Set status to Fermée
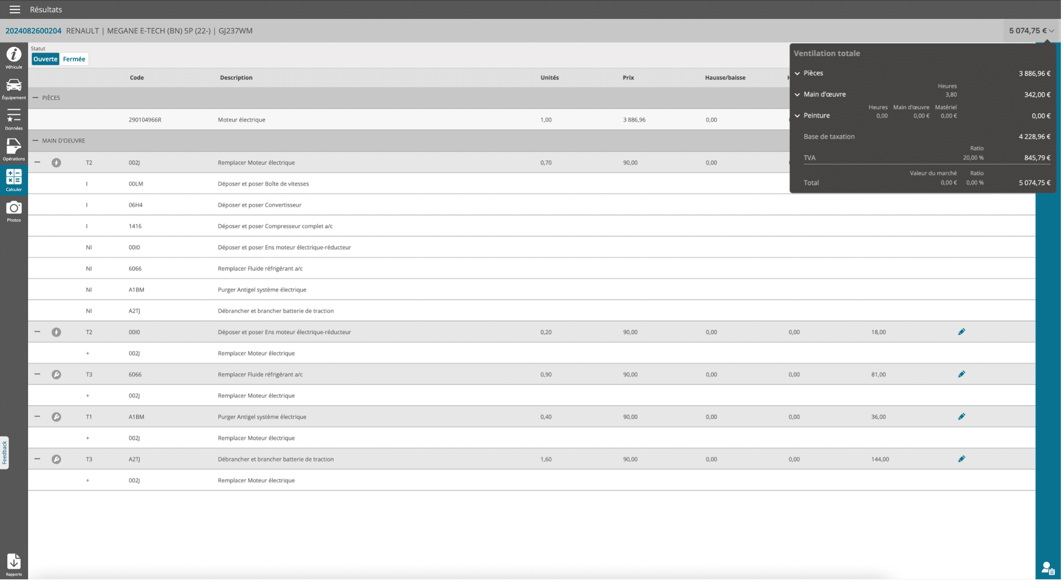Screen dimensions: 1064x582 [x=74, y=59]
